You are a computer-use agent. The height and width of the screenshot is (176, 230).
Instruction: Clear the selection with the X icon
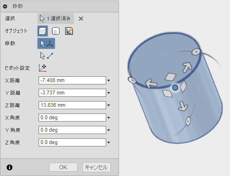click(81, 19)
